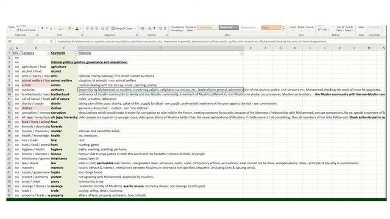This screenshot has width=390, height=219.
Task: Open Clipboard group dialog launcher
Action: coord(37,35)
